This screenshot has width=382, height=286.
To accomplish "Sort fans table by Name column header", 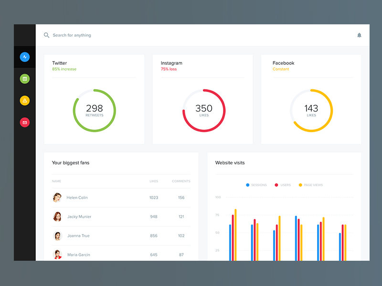I will 56,181.
